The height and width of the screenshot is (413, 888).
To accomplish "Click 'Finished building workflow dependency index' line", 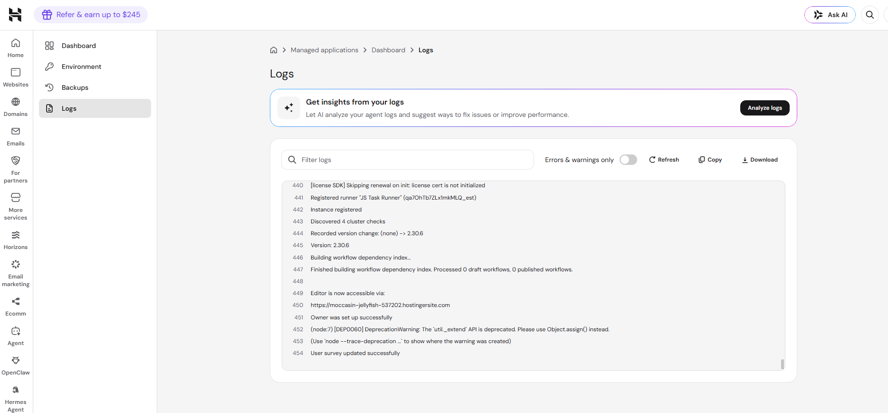I will point(441,269).
